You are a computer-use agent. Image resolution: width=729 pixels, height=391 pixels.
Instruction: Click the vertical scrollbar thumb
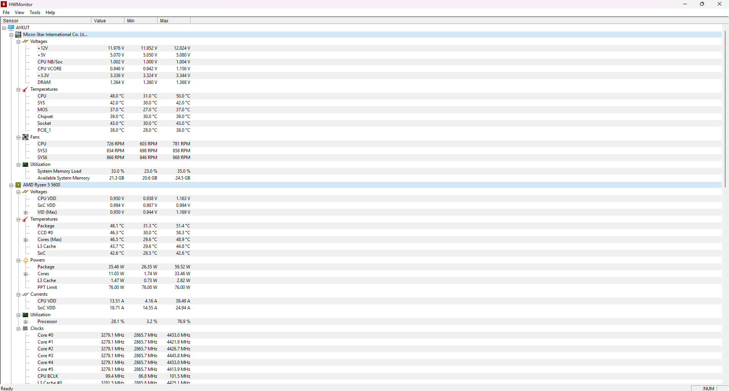(725, 109)
